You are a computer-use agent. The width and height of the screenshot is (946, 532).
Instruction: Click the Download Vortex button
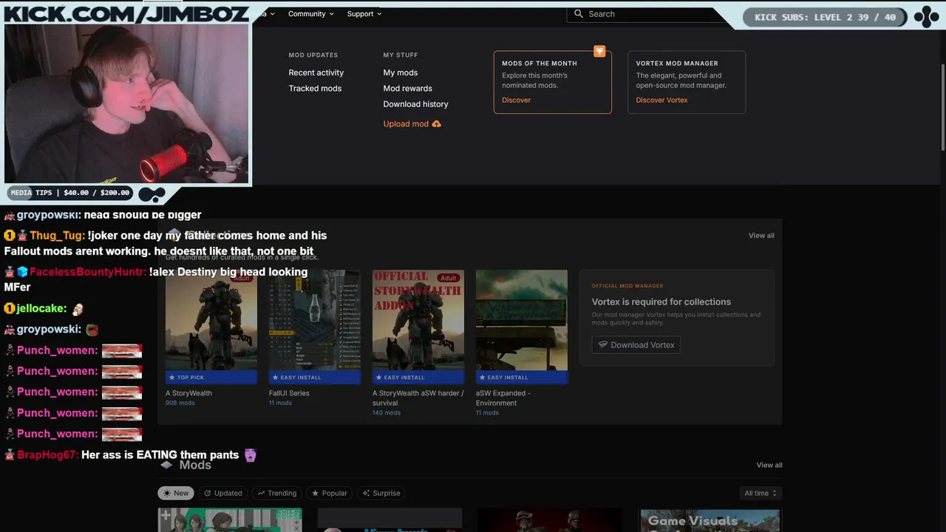pos(636,345)
